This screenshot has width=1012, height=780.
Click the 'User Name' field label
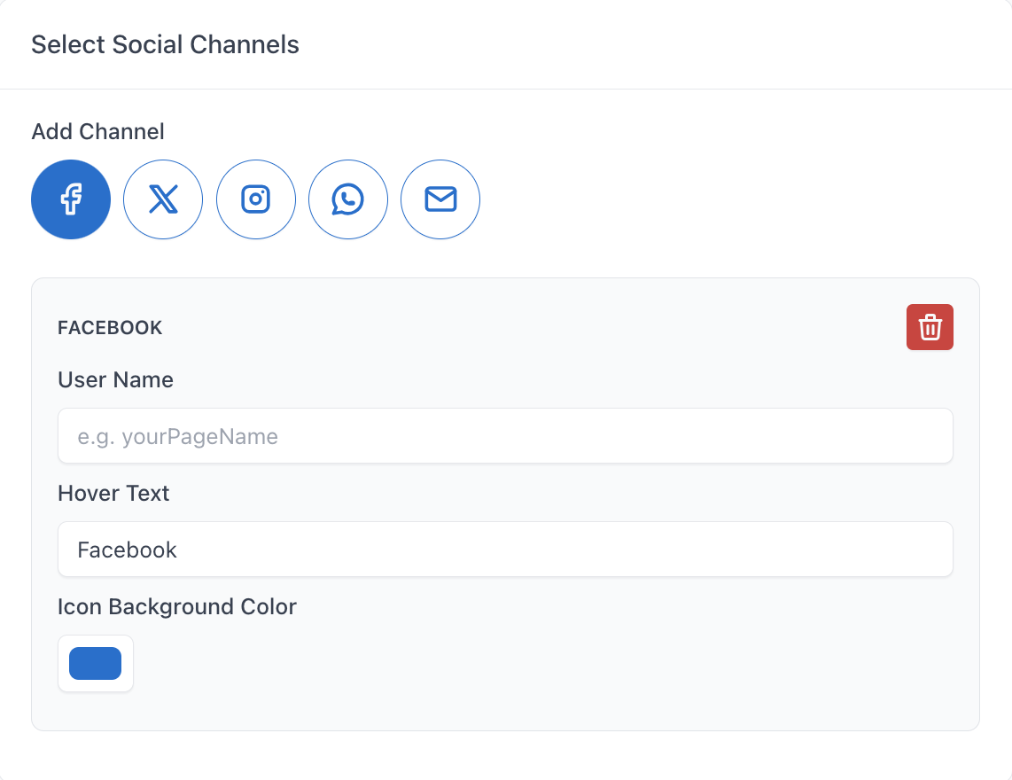[x=115, y=380]
